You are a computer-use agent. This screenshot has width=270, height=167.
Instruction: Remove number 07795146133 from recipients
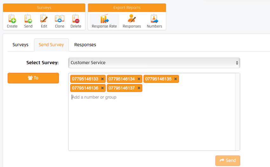click(102, 79)
